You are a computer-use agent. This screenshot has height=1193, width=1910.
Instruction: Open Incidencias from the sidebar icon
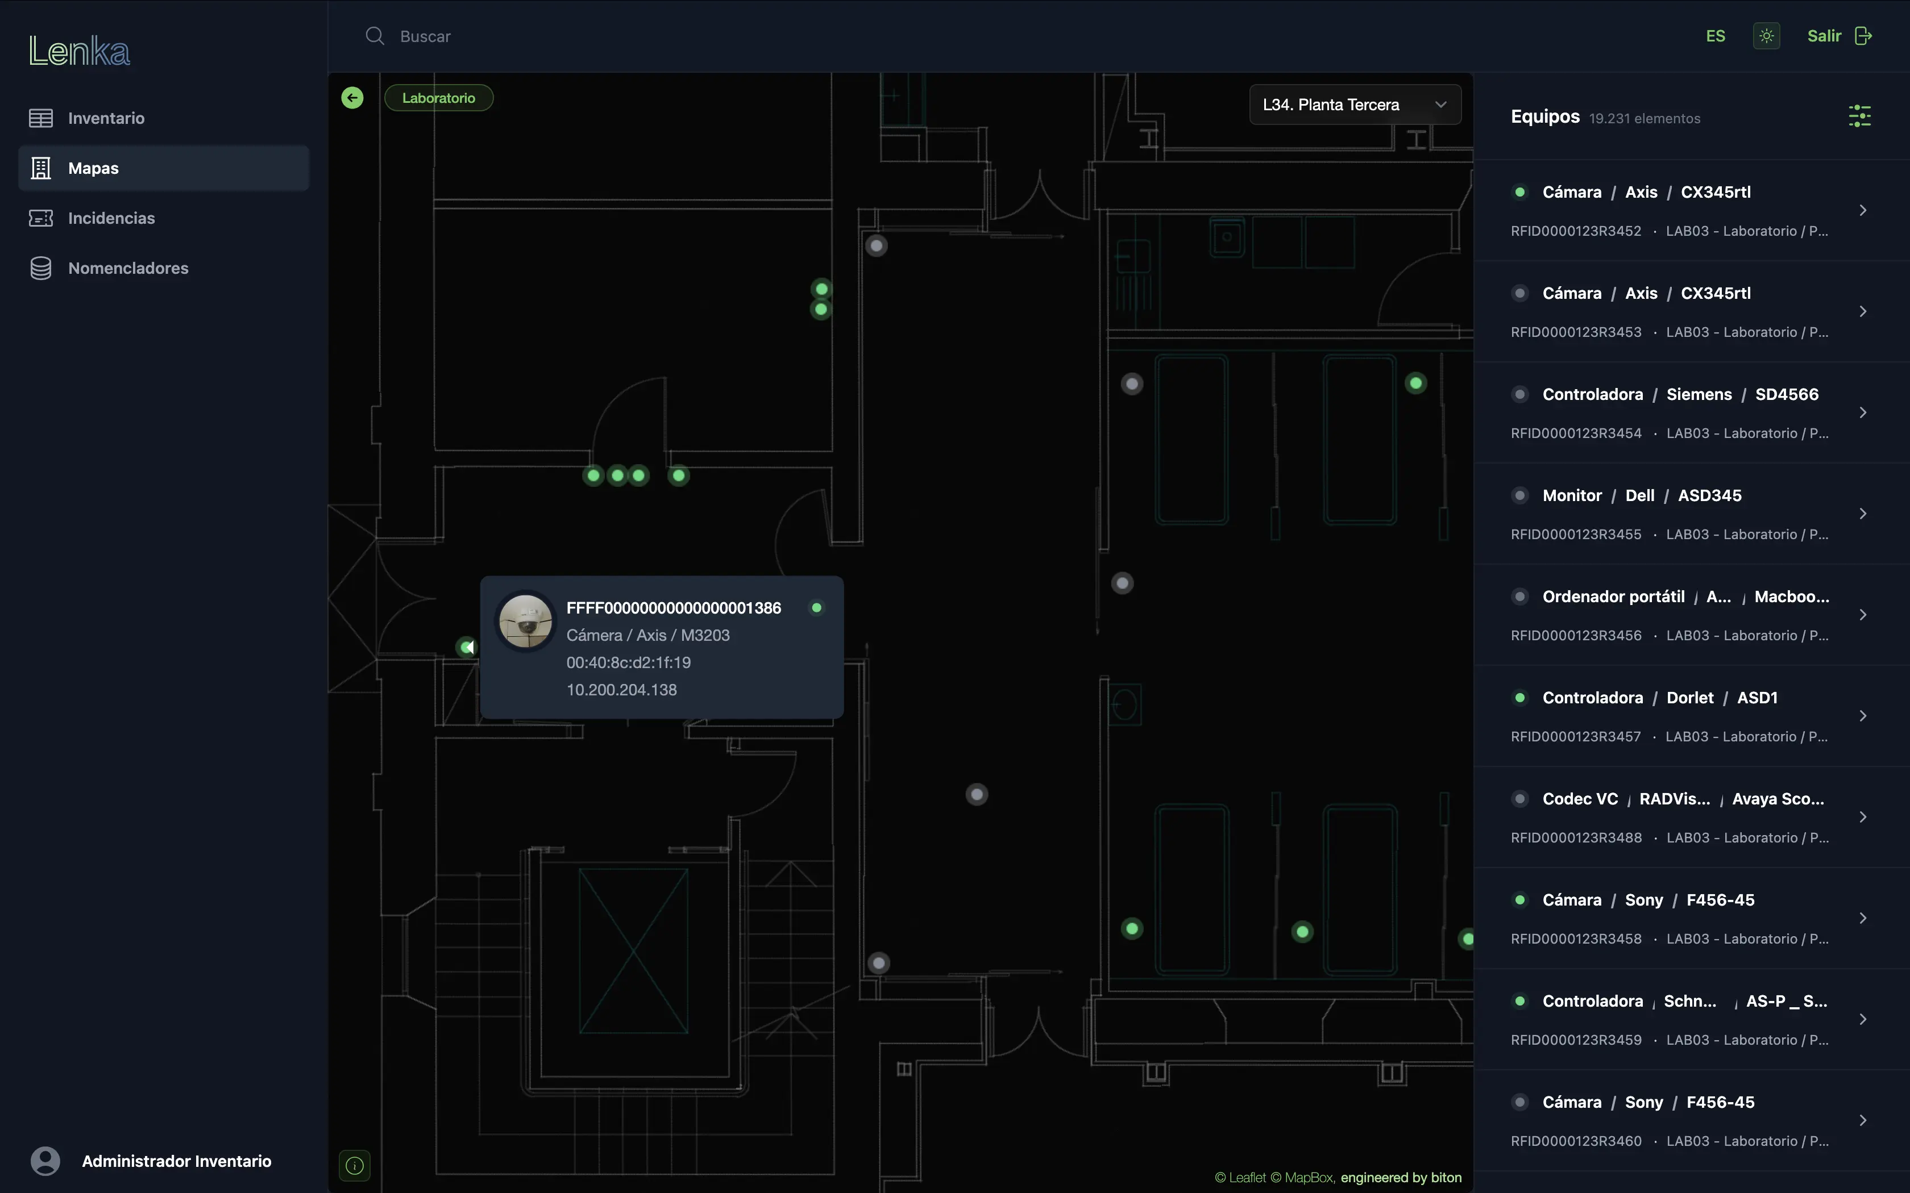pos(41,218)
